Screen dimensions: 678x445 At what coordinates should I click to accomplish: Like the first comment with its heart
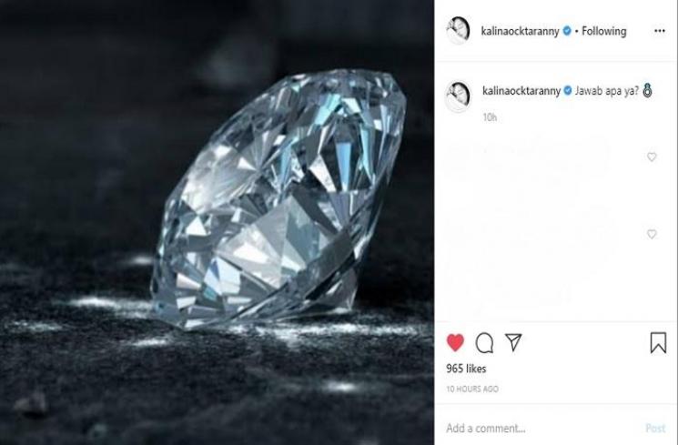coord(652,157)
